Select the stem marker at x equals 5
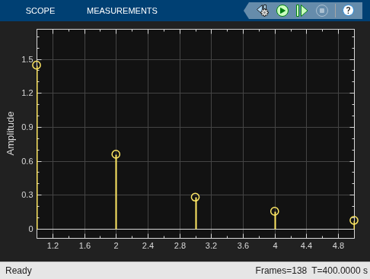370x279 pixels. (x=354, y=220)
